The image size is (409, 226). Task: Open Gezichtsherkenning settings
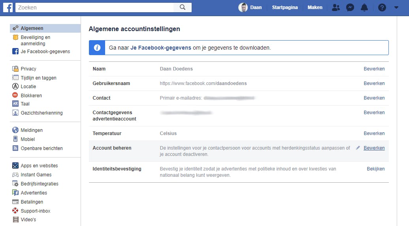pyautogui.click(x=41, y=113)
